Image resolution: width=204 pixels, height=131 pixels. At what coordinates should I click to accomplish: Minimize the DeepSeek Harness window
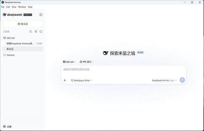click(x=185, y=2)
